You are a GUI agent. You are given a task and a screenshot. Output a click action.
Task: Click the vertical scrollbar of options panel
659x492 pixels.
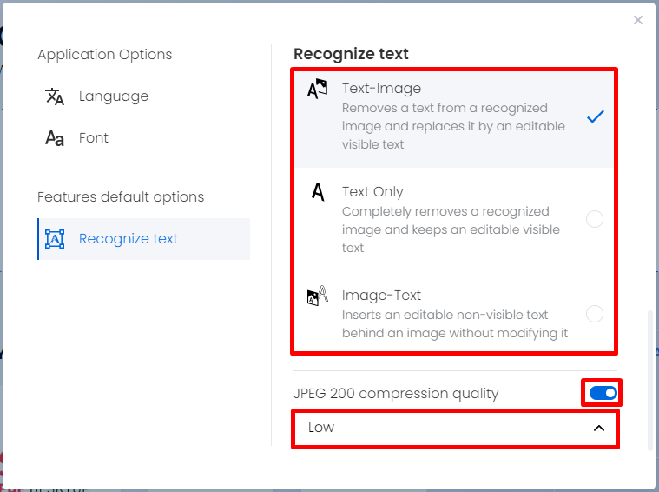pyautogui.click(x=650, y=381)
